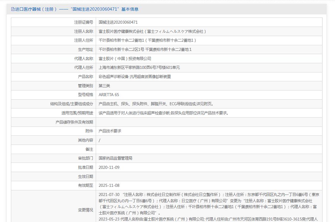
Task: Select the registration number 国械注进20203060471 value
Action: click(x=118, y=22)
